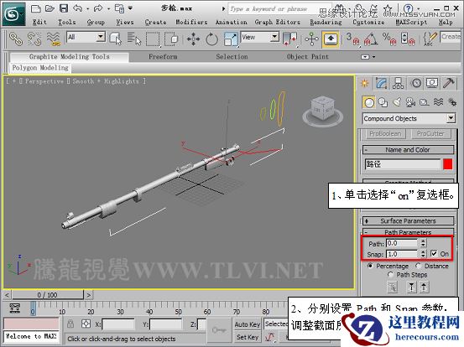
Task: Select the Geometry category button
Action: click(x=368, y=102)
